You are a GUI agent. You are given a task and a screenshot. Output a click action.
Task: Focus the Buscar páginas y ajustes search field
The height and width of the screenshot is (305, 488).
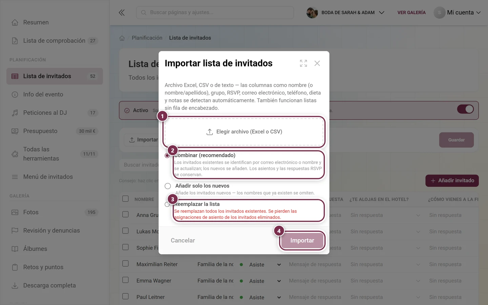pos(215,13)
